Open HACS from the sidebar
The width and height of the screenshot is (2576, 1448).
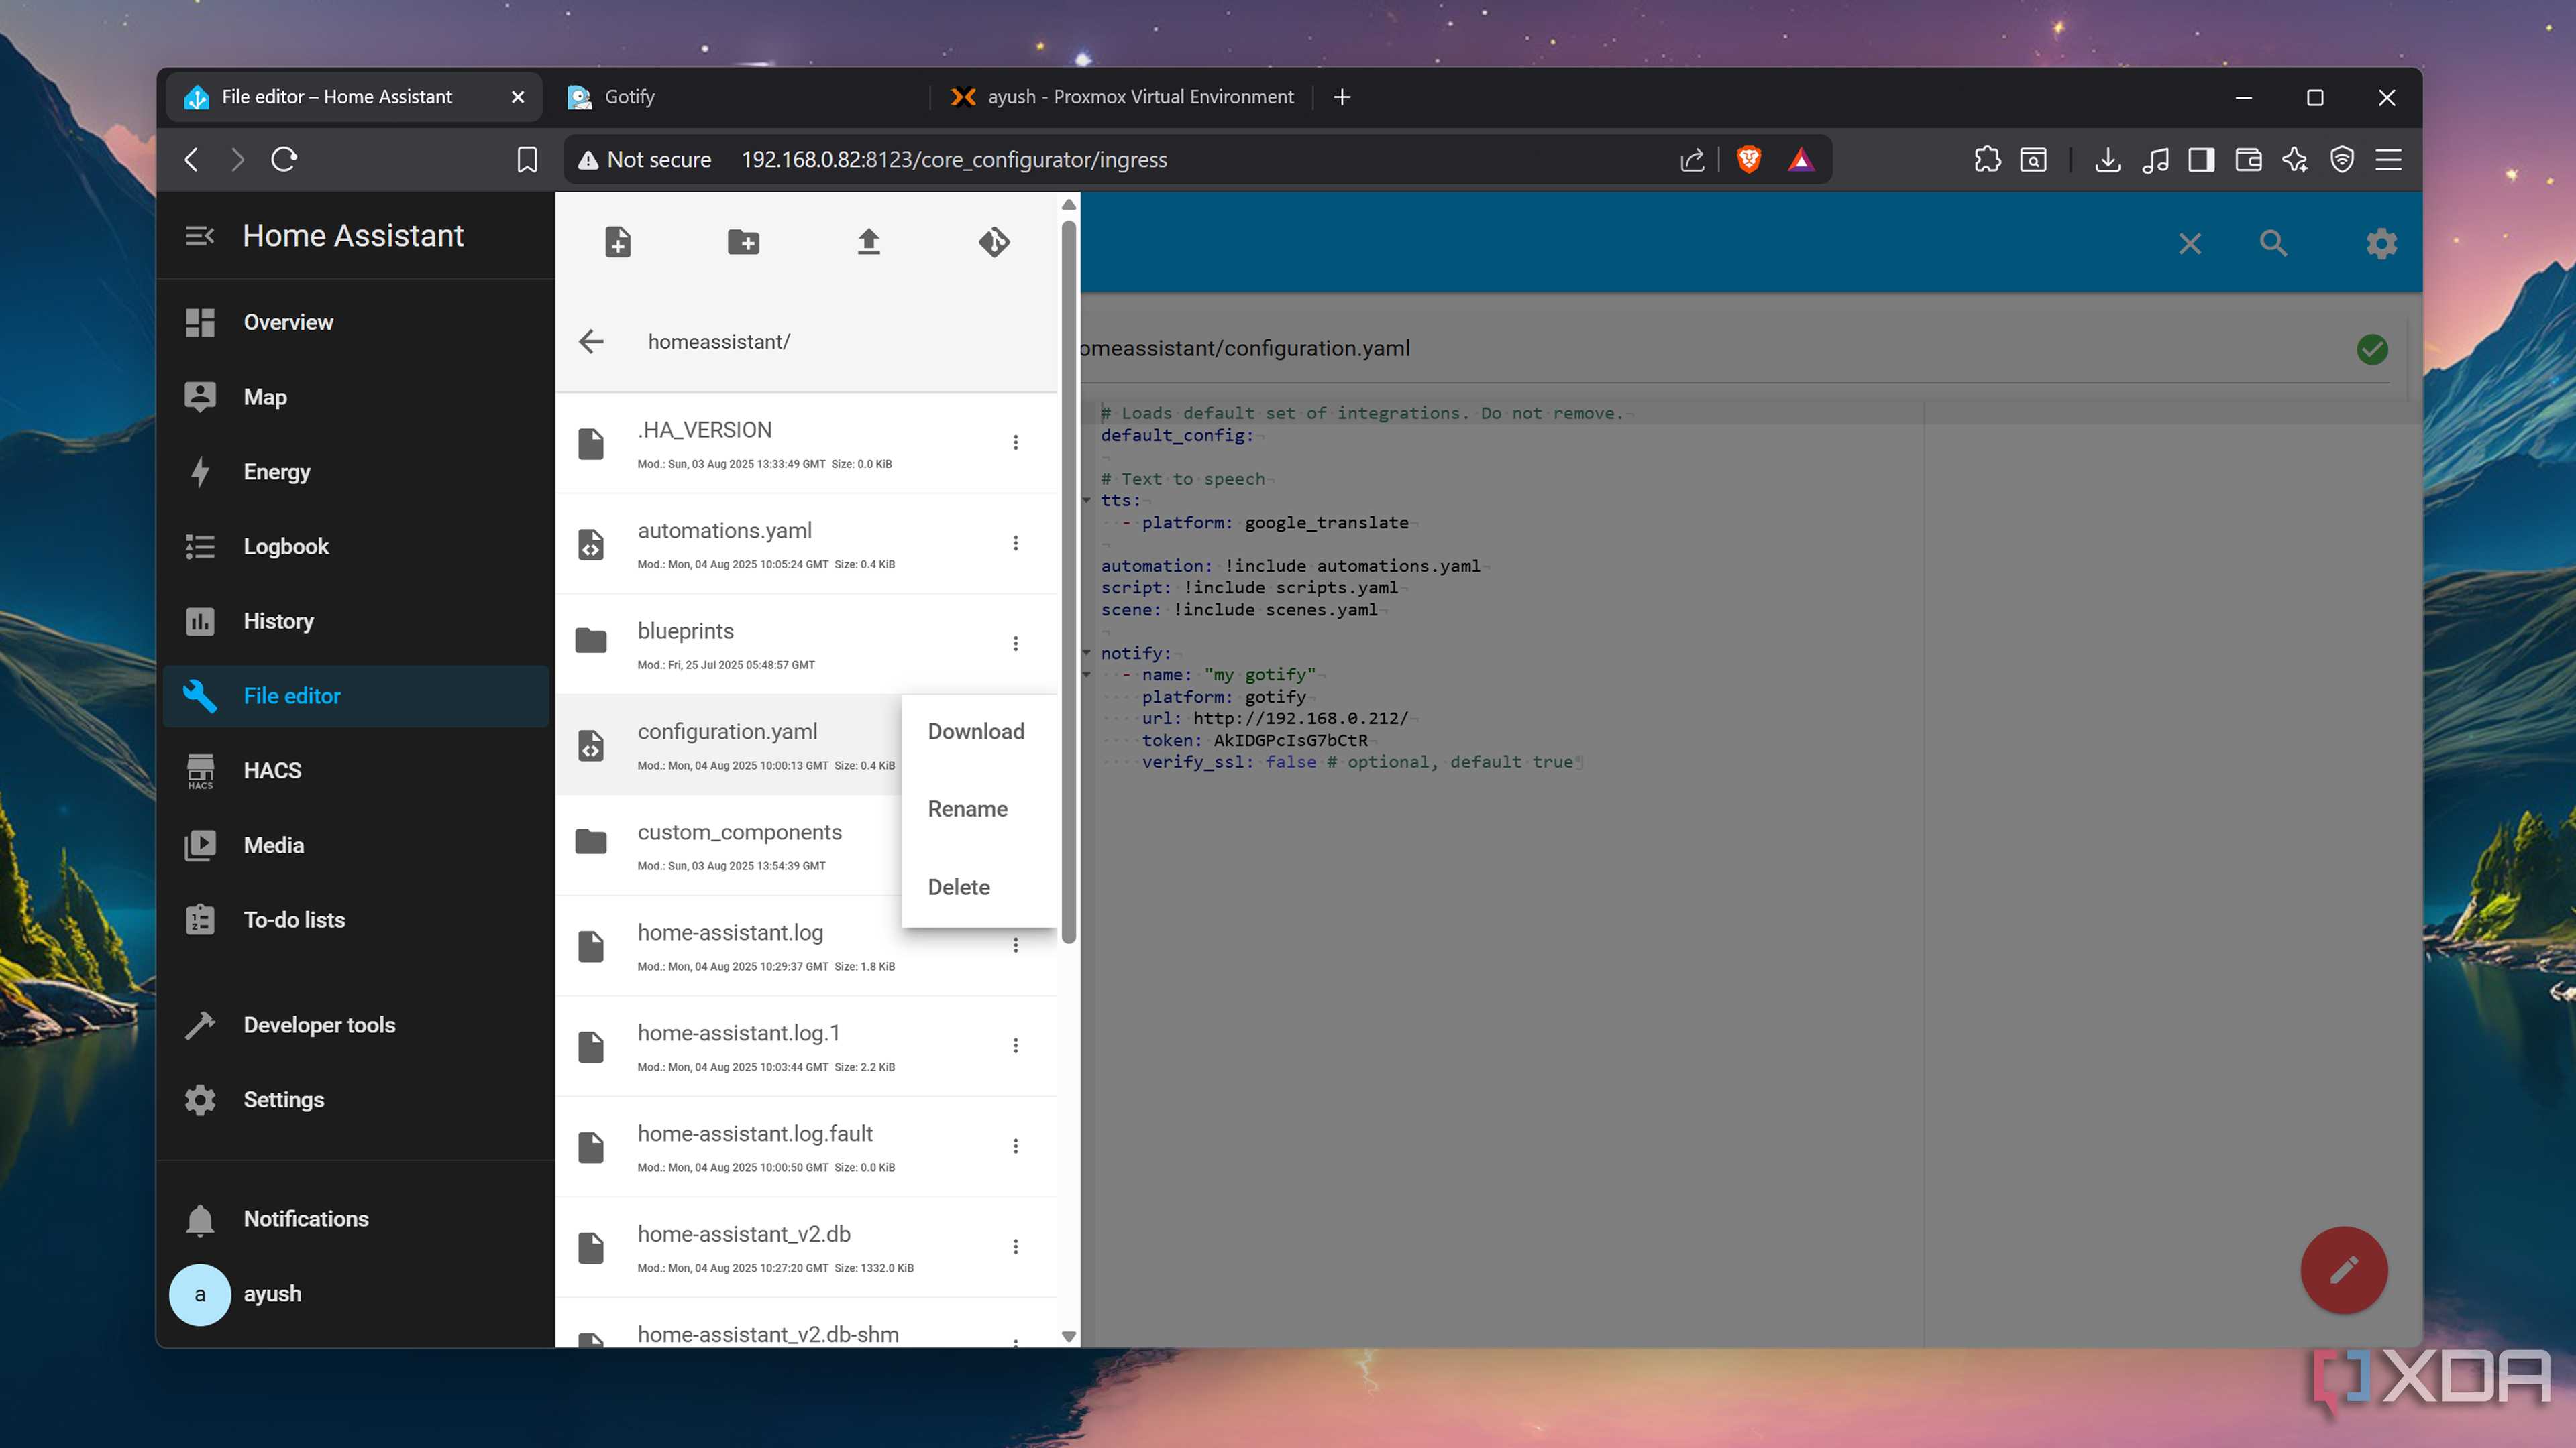point(356,770)
